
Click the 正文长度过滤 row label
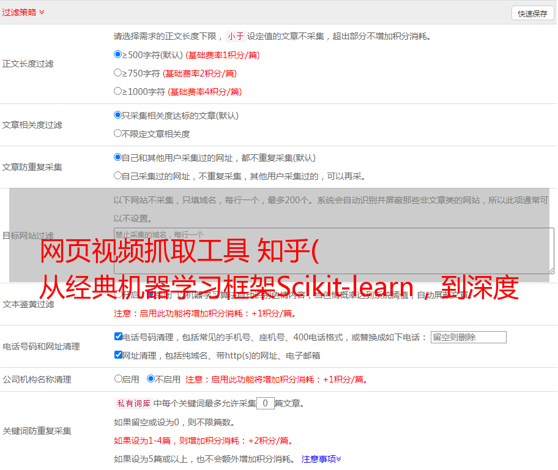coord(28,64)
